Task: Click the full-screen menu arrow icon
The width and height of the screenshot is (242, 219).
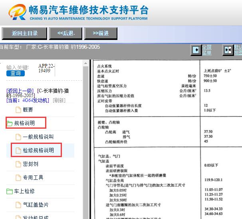Action: click(x=196, y=50)
